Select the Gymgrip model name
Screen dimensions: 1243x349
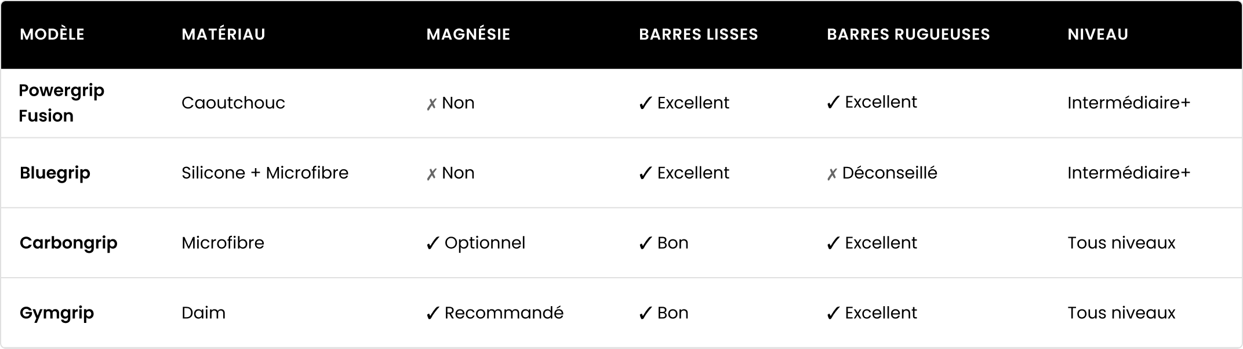coord(57,313)
